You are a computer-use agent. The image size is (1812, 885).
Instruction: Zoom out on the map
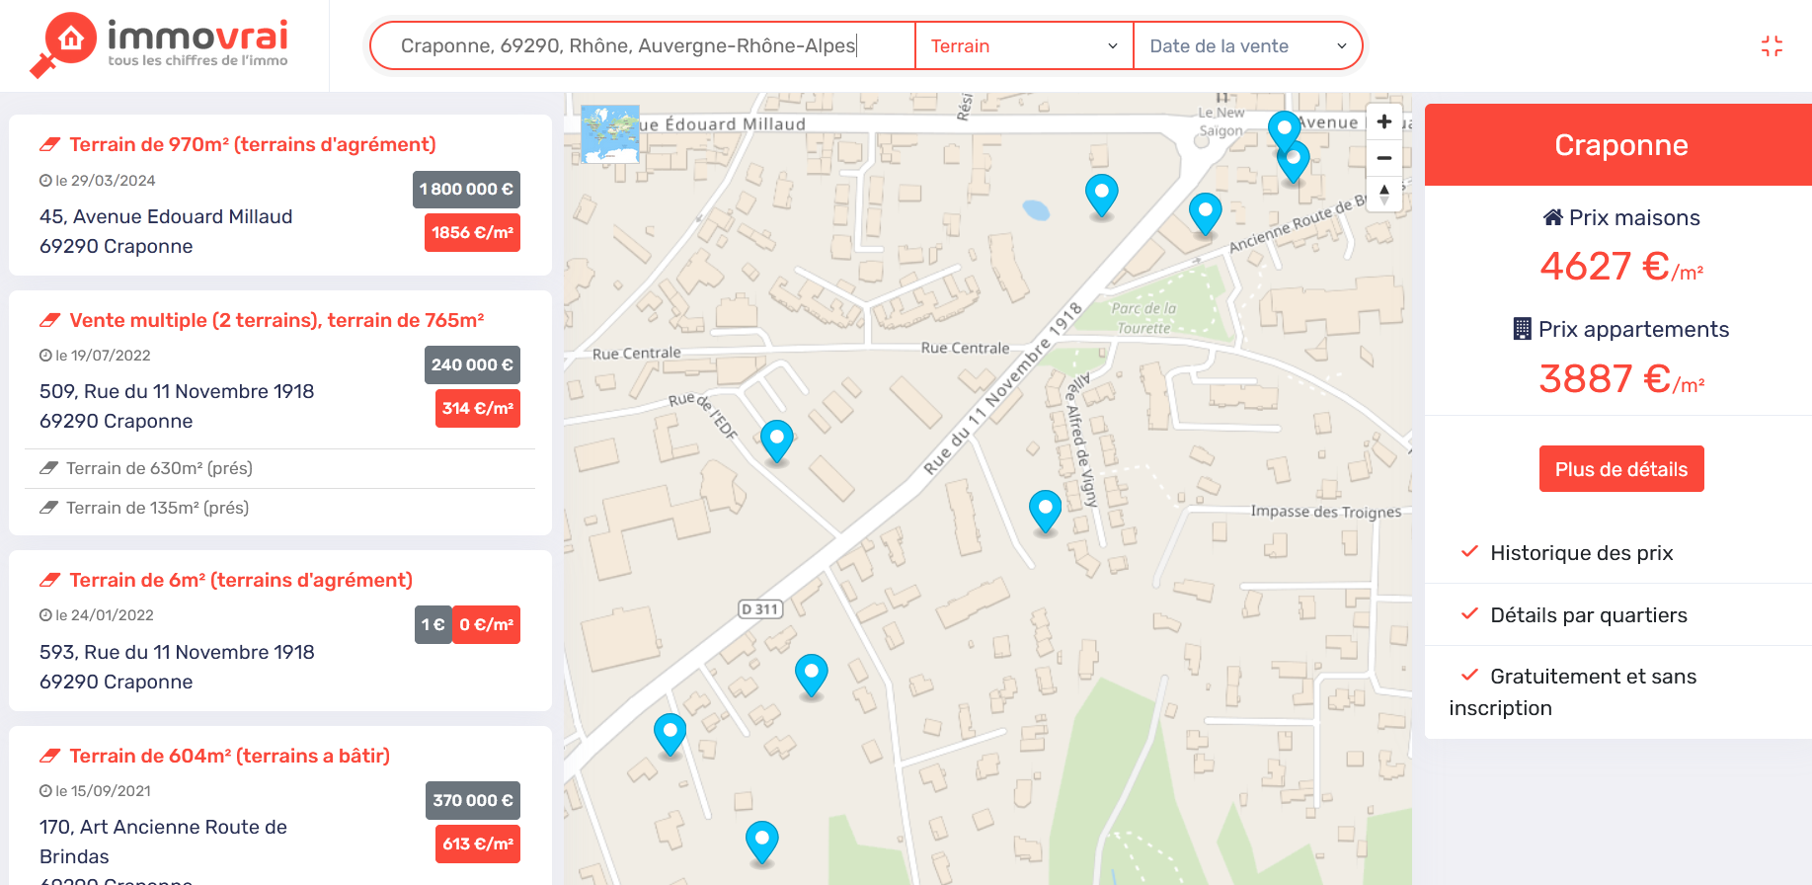1383,158
